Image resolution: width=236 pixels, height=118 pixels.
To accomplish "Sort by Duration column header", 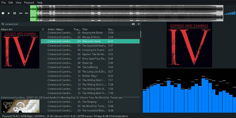I will point(111,29).
